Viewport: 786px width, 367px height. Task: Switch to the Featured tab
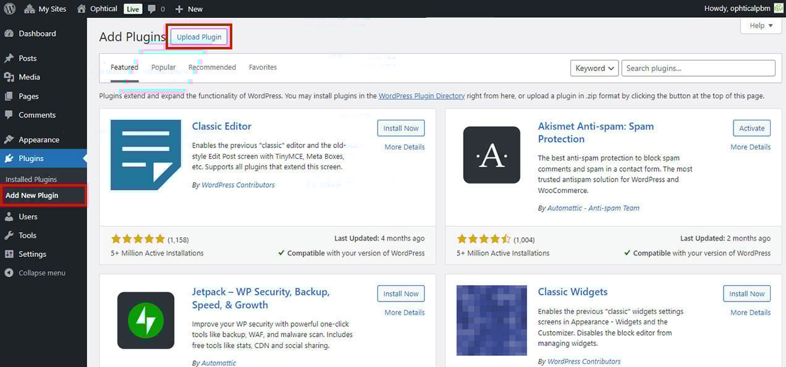(x=124, y=67)
